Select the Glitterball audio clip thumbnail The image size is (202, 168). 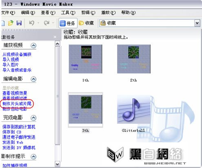134,109
